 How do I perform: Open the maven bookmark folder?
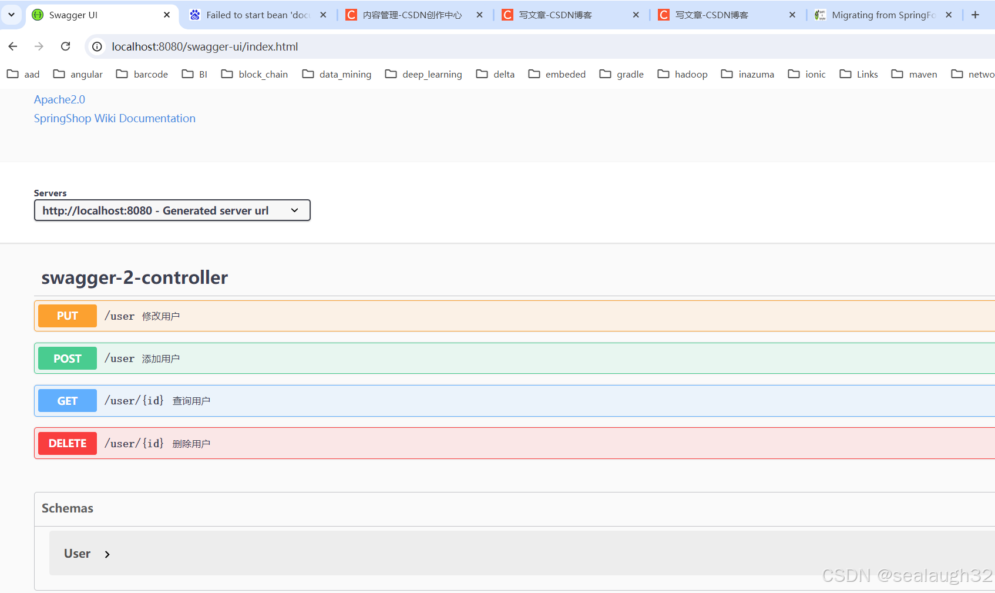tap(915, 74)
